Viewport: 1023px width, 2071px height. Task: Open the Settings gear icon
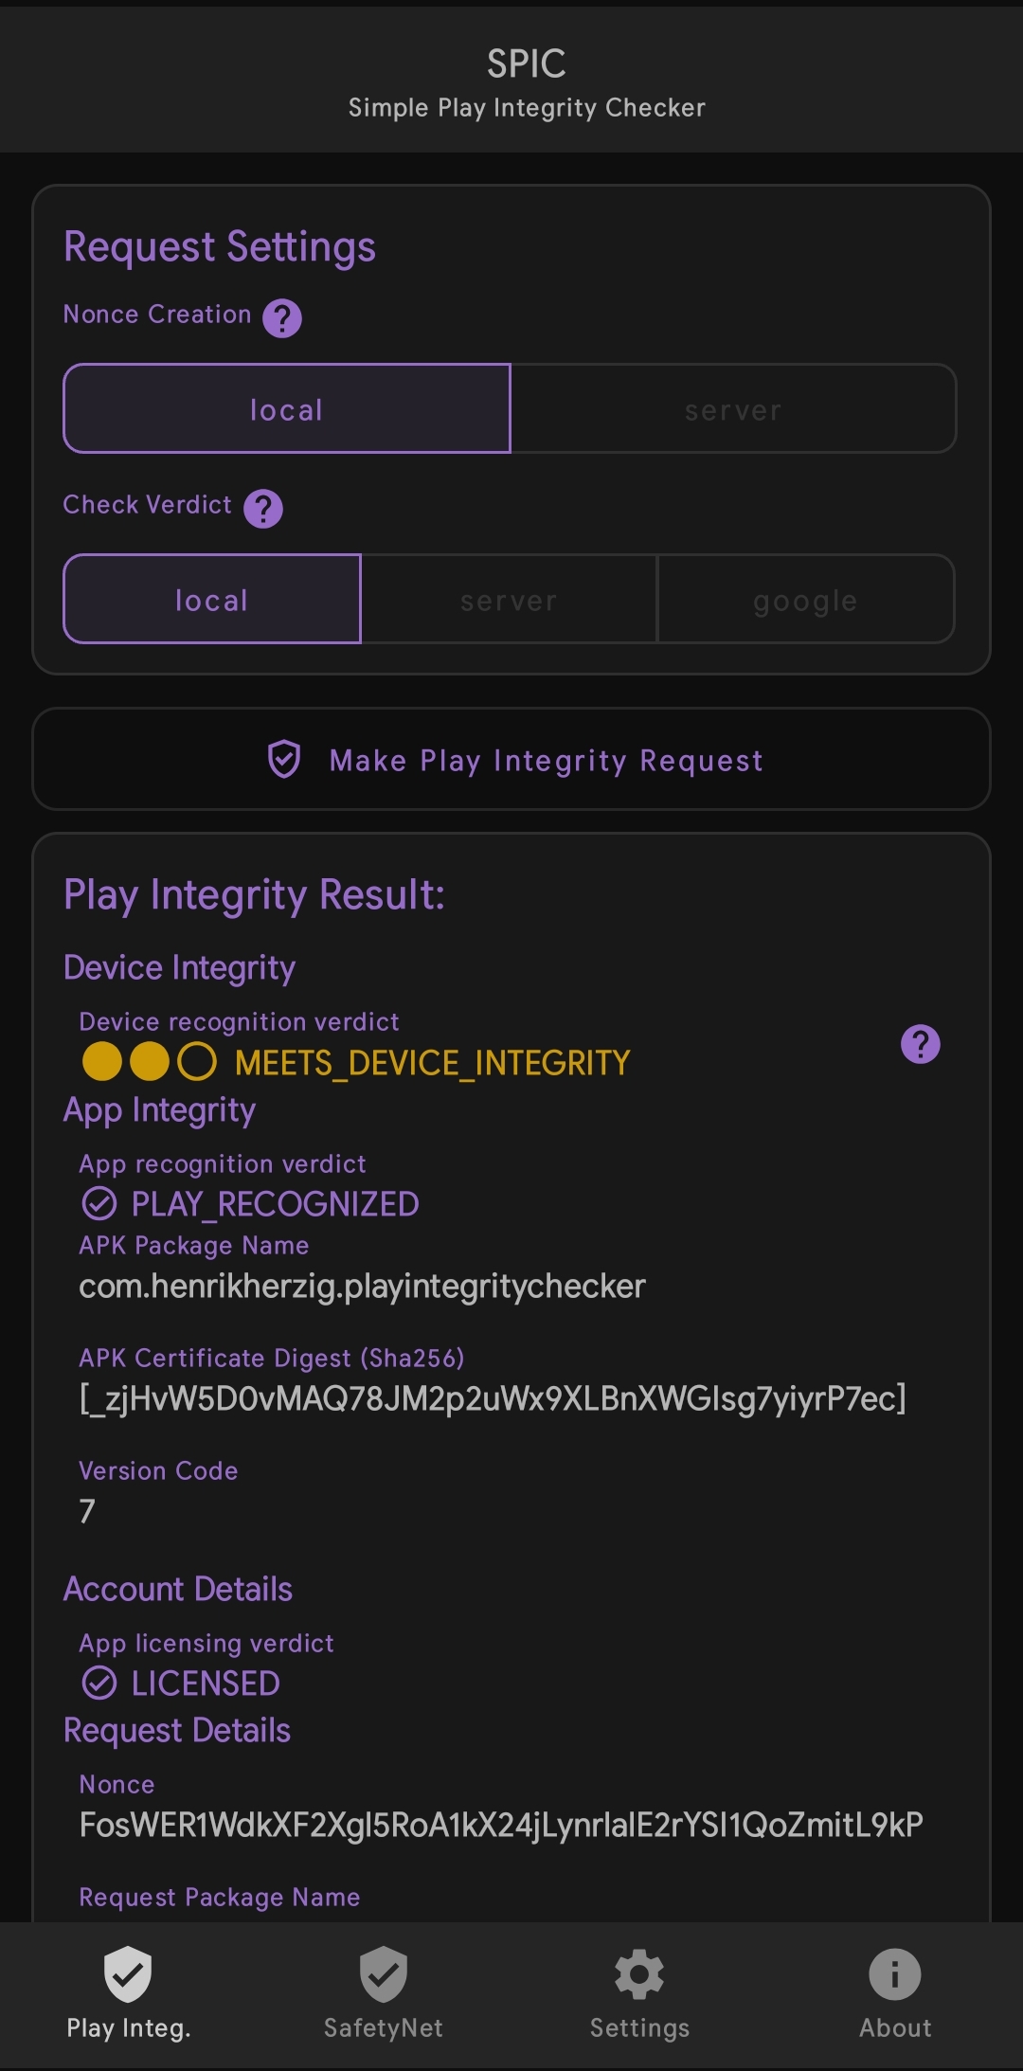point(639,1974)
